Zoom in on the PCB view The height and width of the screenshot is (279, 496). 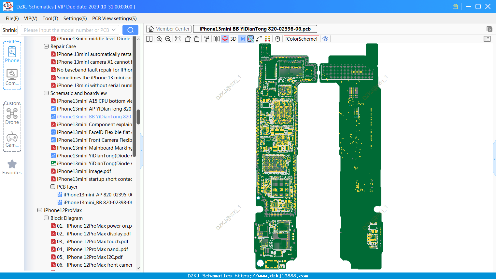(x=159, y=39)
